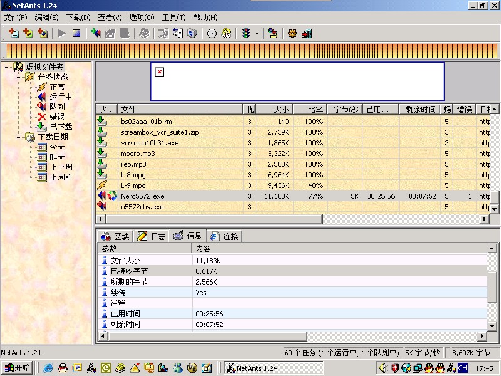The height and width of the screenshot is (376, 501).
Task: Select 今天 under 下载日期
Action: [57, 147]
